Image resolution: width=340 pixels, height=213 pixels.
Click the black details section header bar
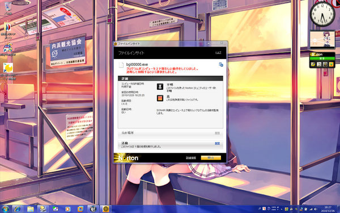[170, 78]
